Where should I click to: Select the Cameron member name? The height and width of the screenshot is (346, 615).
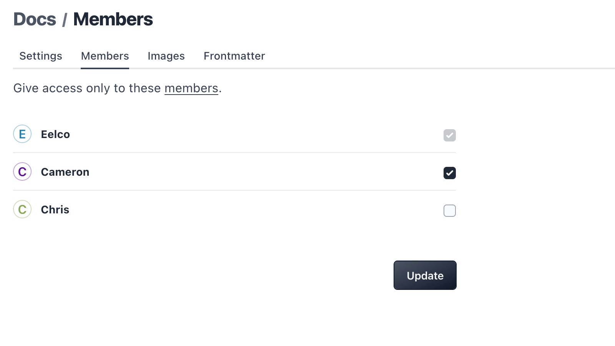65,172
